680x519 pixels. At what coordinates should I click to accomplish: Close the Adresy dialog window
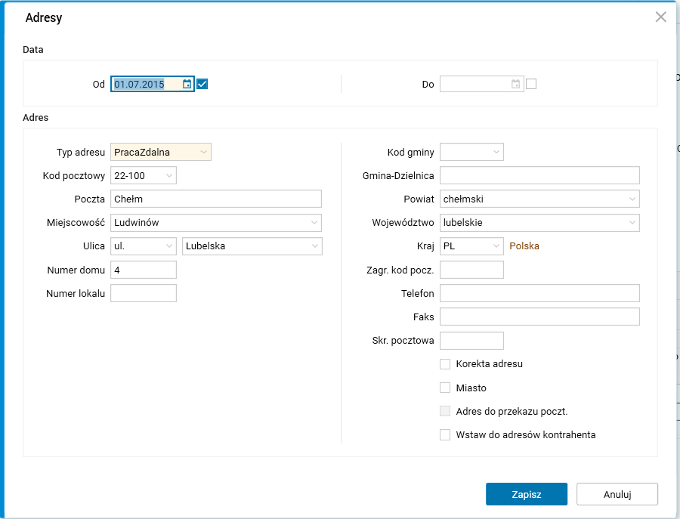pyautogui.click(x=661, y=17)
